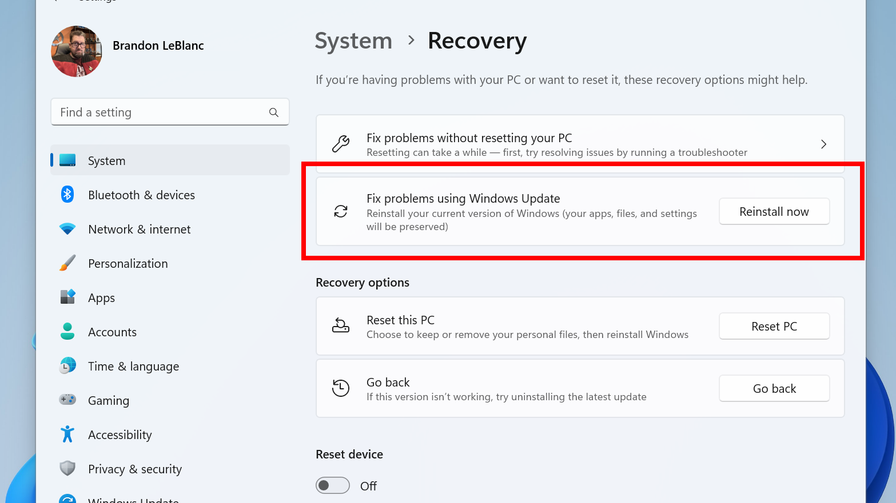Expand Fix problems without resetting chevron
The width and height of the screenshot is (896, 503).
coord(823,144)
